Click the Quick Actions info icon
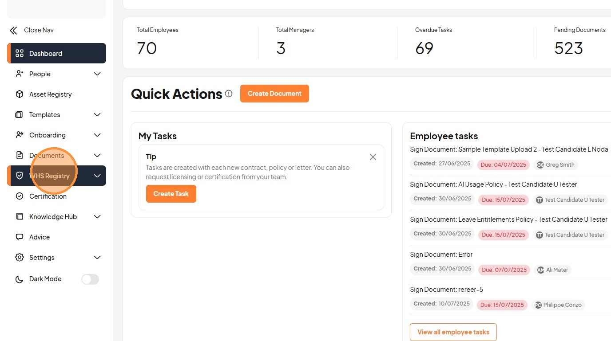611x341 pixels. point(229,94)
